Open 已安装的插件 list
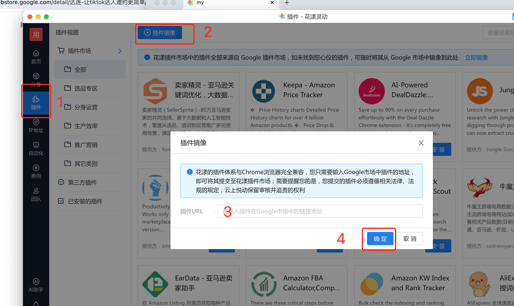Image resolution: width=514 pixels, height=306 pixels. pos(85,201)
